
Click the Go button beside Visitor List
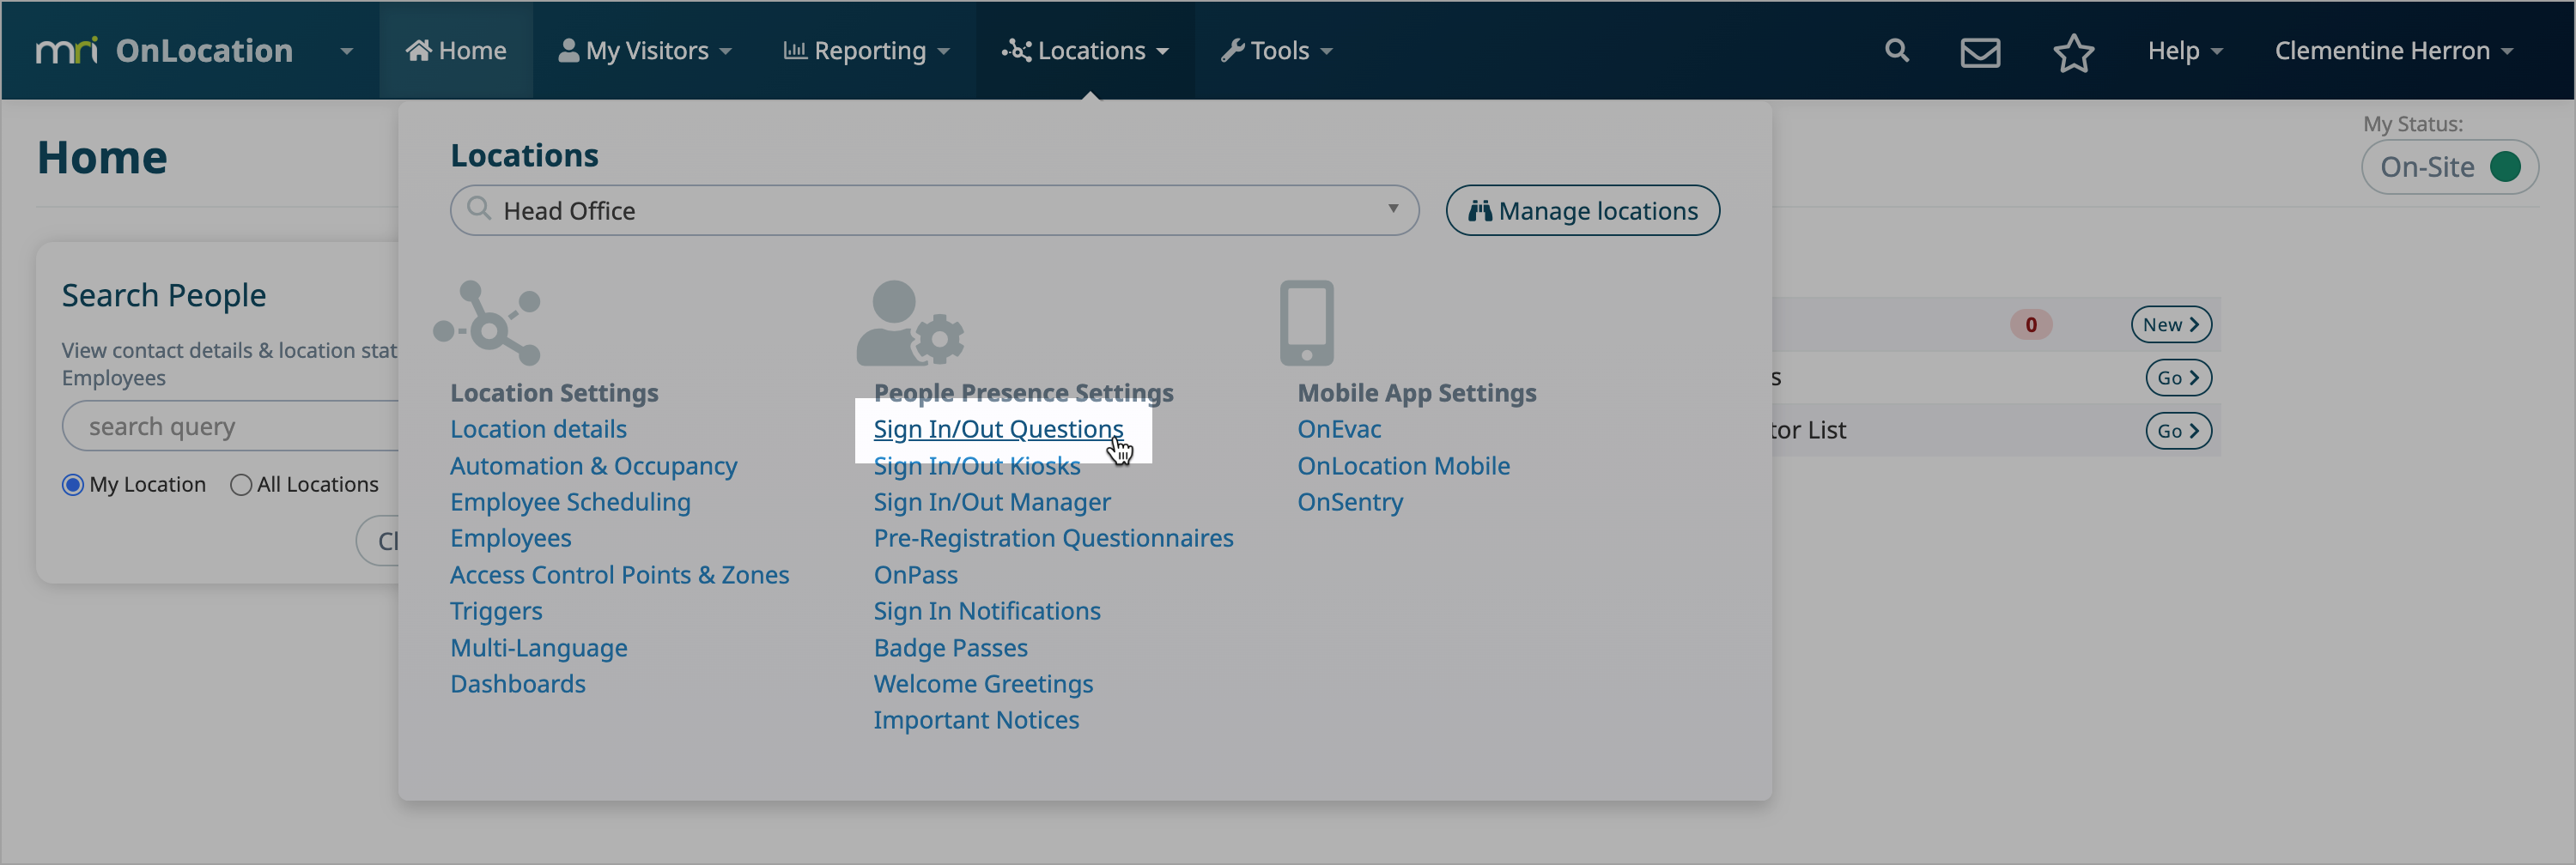(2178, 432)
